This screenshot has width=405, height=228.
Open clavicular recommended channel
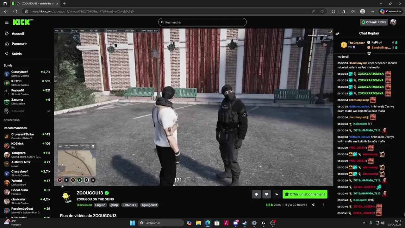click(27, 201)
